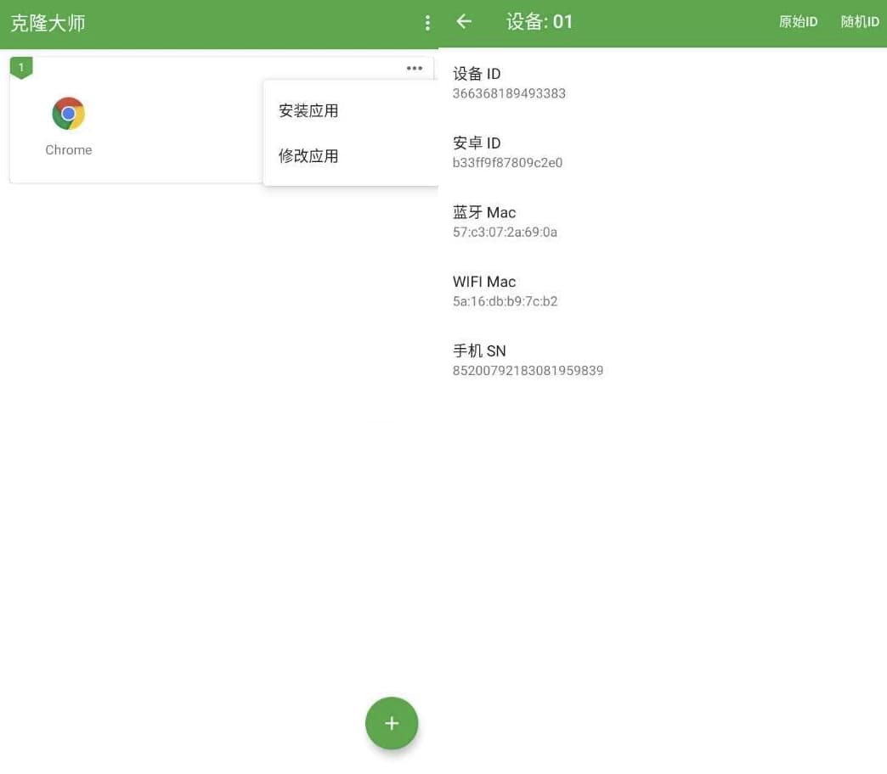
Task: Tap the green plus button to clone an app
Action: click(392, 723)
